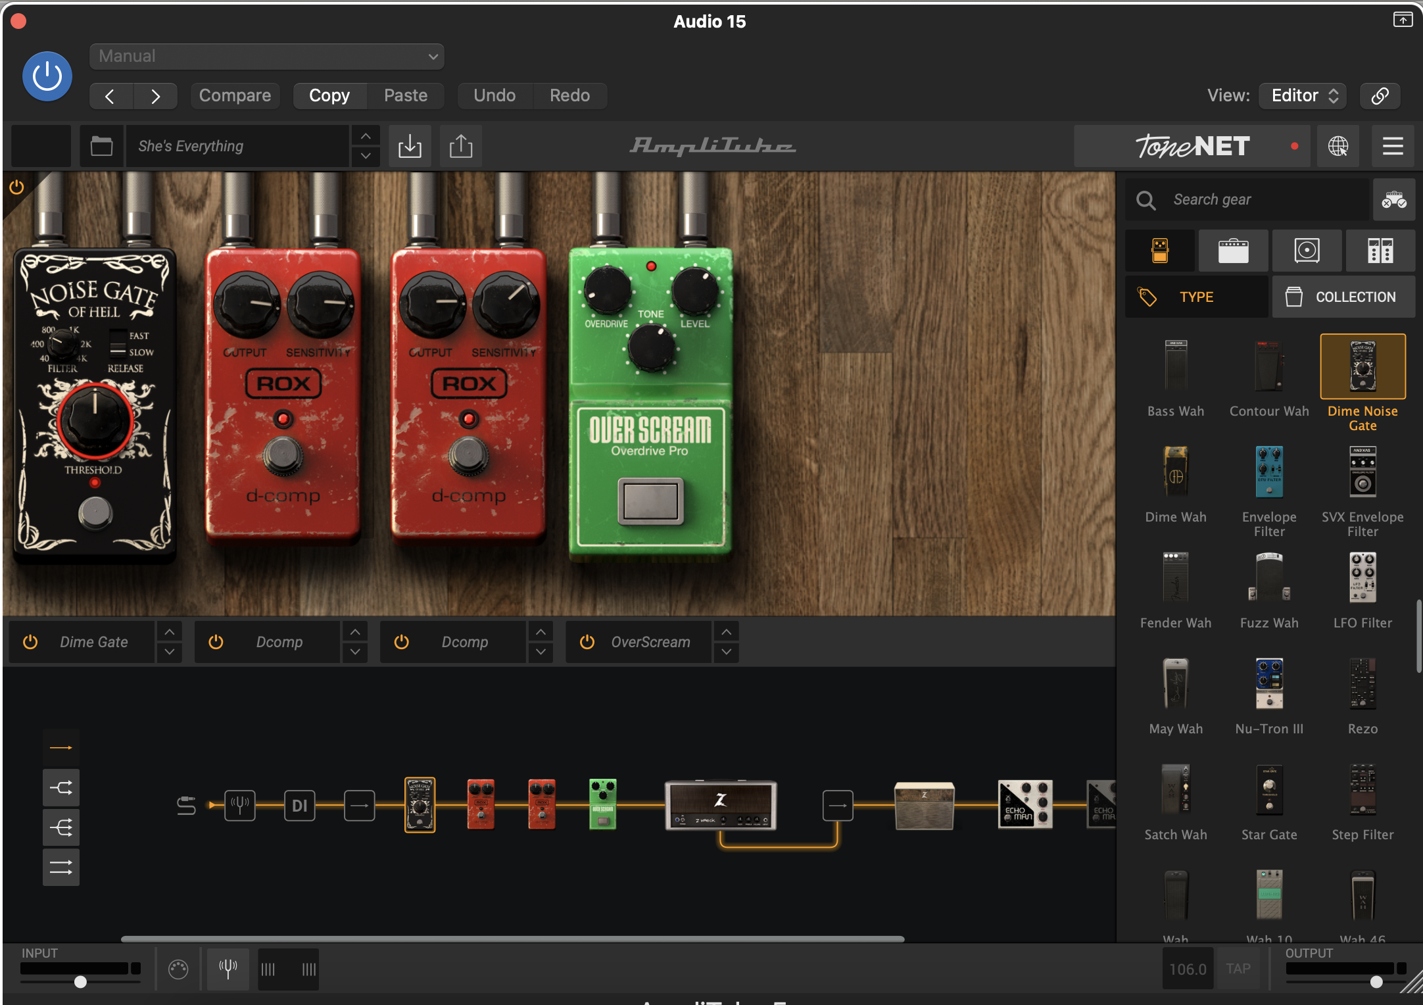The height and width of the screenshot is (1005, 1423).
Task: Click OverScream slot down chevron
Action: tap(726, 652)
